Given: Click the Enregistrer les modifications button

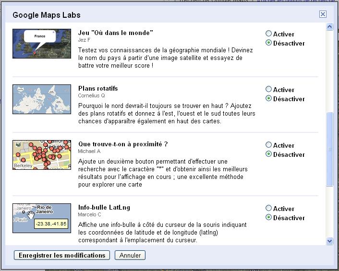Looking at the screenshot, I should (62, 255).
